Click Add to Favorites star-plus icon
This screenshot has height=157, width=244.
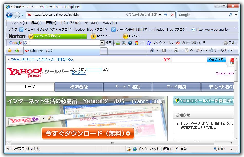17,50
